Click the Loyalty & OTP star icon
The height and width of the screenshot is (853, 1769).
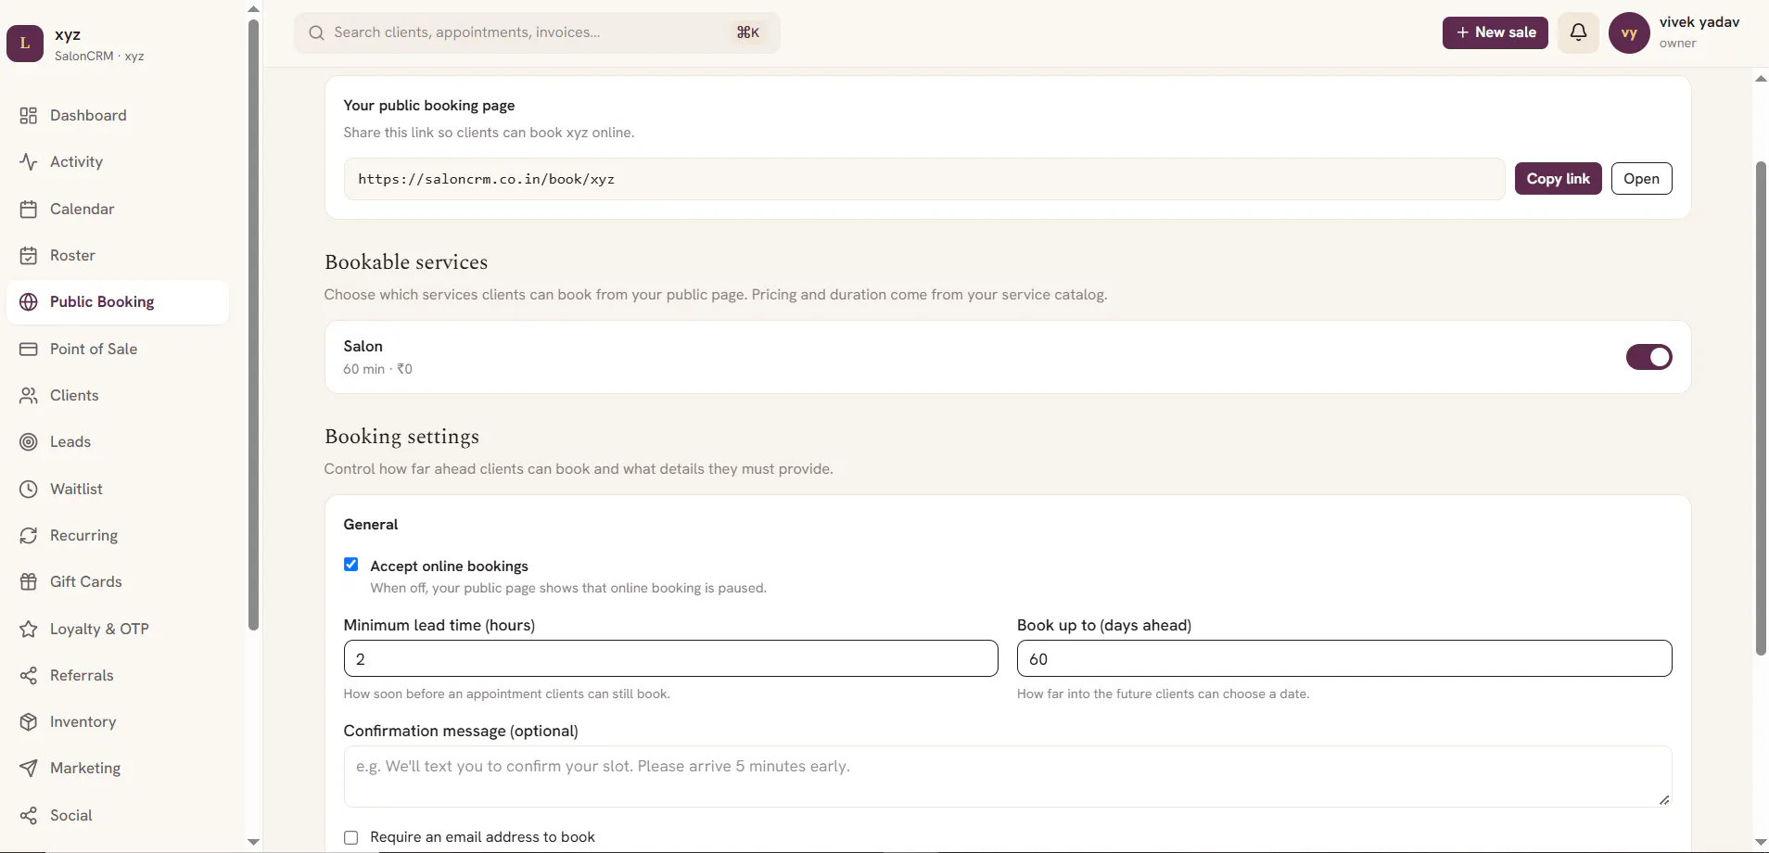[x=29, y=629]
